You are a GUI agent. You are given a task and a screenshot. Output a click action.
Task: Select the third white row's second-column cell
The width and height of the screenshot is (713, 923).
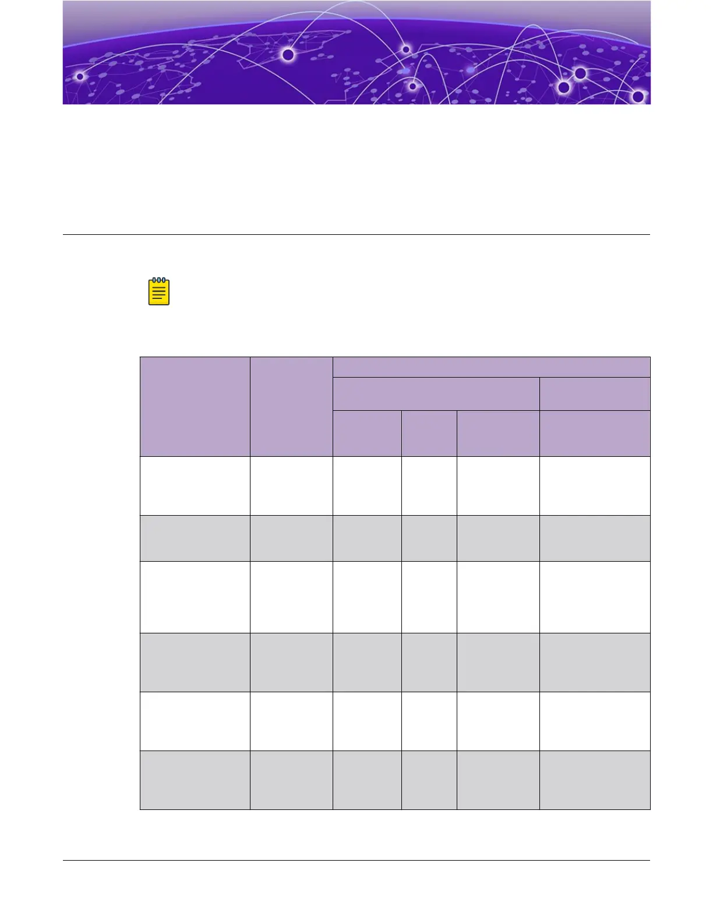pos(291,721)
